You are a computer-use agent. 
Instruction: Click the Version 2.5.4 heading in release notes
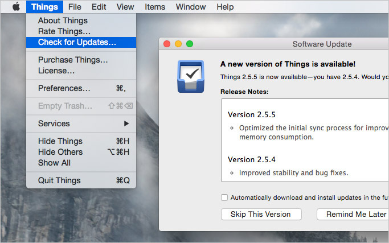coord(252,159)
